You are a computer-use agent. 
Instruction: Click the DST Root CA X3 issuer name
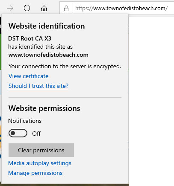pos(29,38)
